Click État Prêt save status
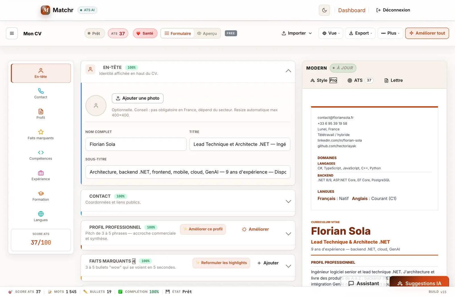455x297 pixels. tap(179, 292)
